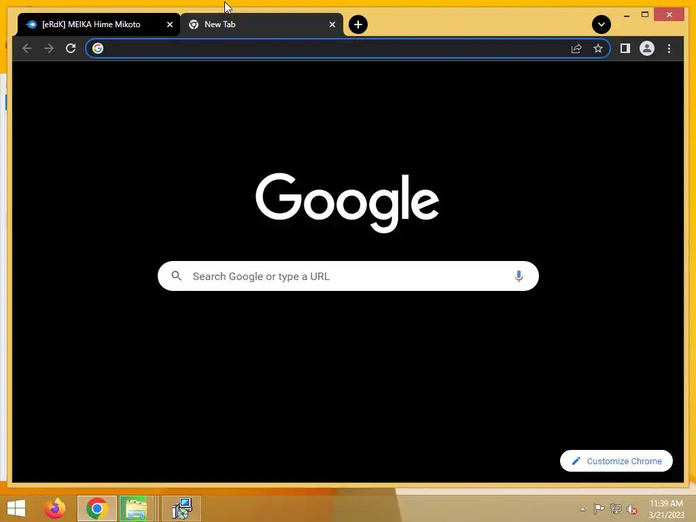The image size is (696, 522).
Task: Open the Action Center flag icon
Action: tap(599, 508)
